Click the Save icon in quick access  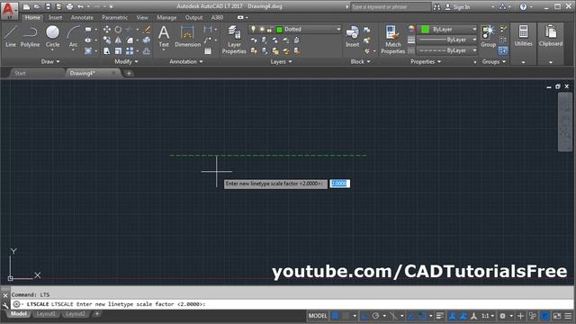pos(48,6)
